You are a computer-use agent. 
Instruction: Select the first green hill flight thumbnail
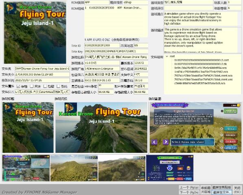pyautogui.click(x=74, y=168)
